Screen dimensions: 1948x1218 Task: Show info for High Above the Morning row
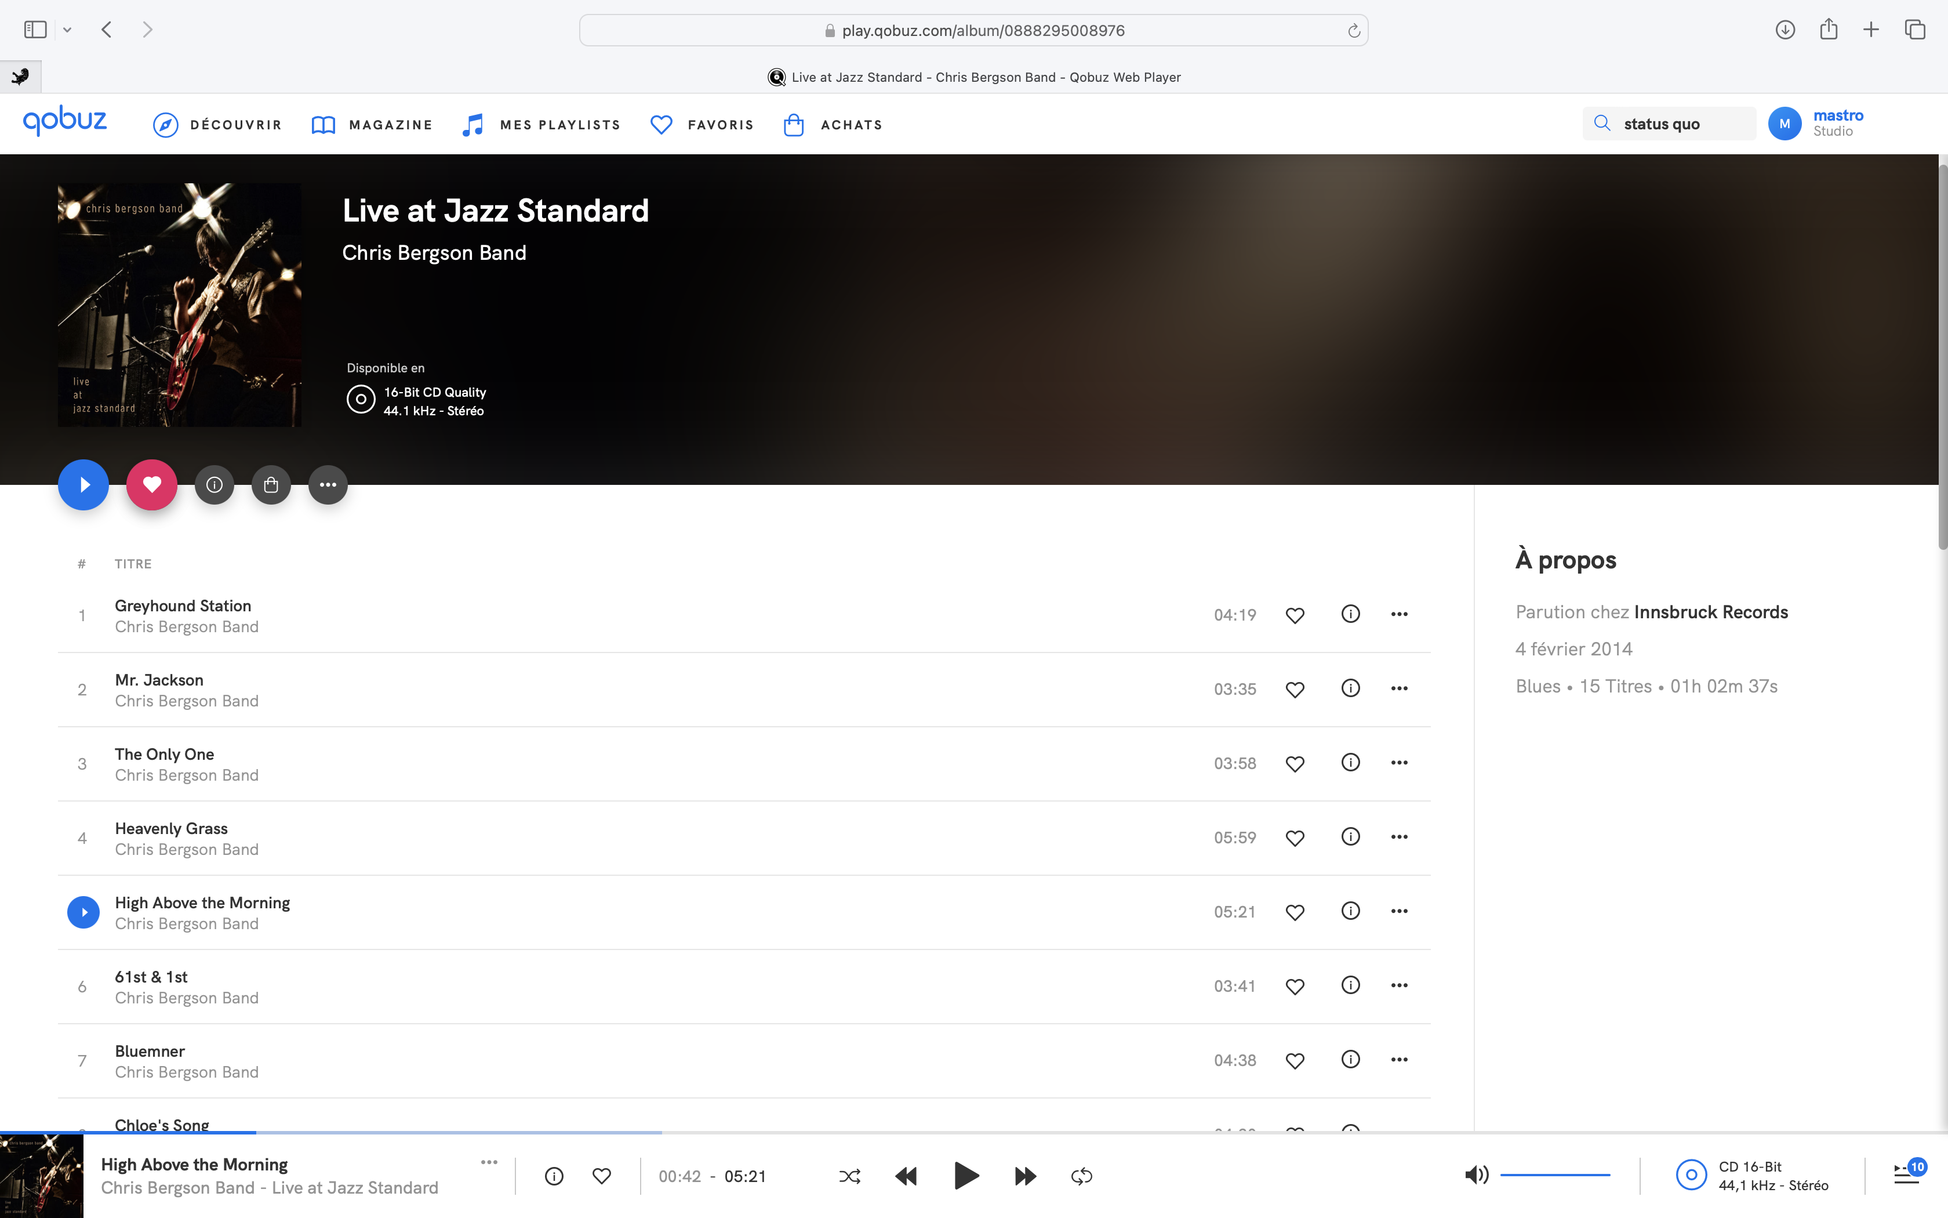tap(1350, 910)
